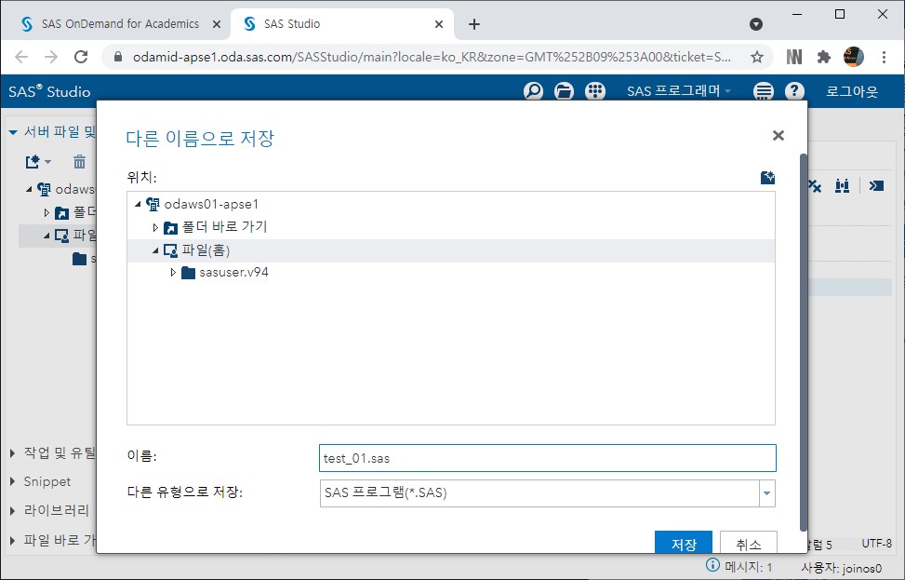
Task: Open the Chrome extensions puzzle icon
Action: click(824, 57)
